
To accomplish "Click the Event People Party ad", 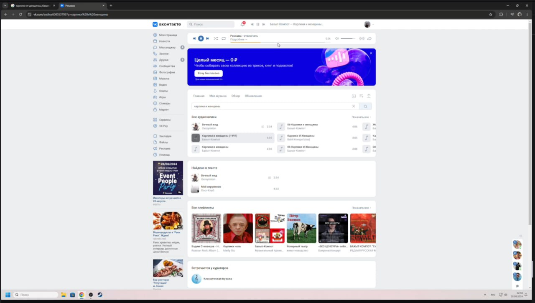I will [168, 178].
